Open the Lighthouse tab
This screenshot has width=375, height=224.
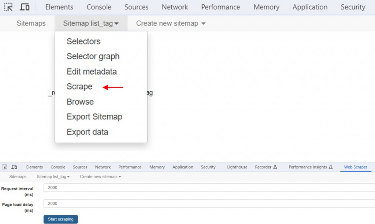coord(237,167)
